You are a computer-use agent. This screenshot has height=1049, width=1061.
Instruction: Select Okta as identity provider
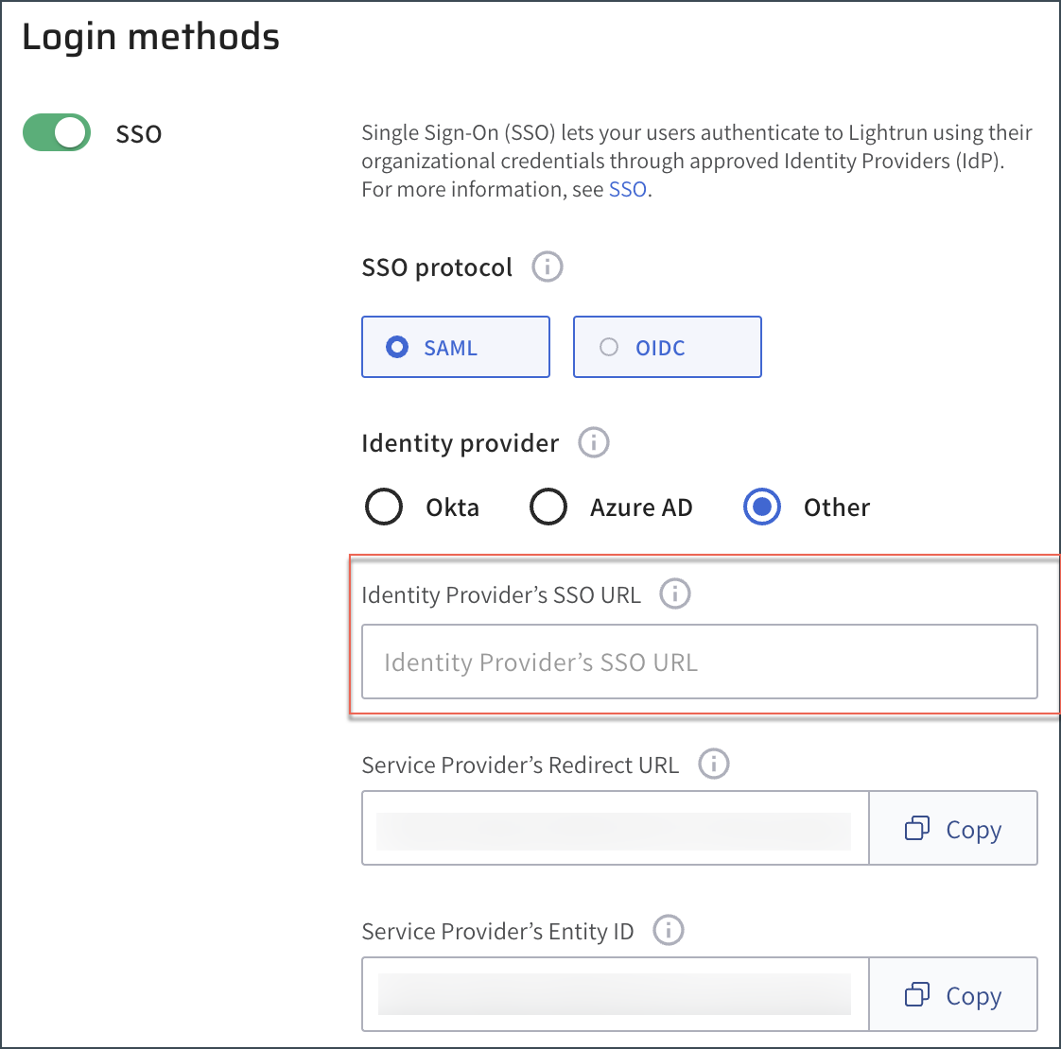coord(384,507)
